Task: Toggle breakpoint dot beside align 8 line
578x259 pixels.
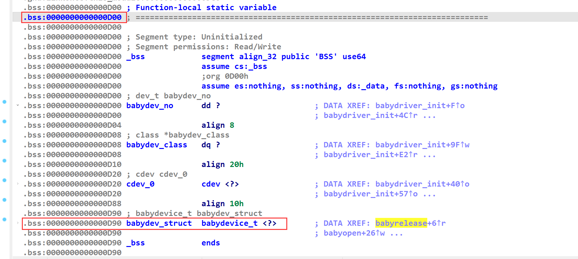Action: coord(4,121)
